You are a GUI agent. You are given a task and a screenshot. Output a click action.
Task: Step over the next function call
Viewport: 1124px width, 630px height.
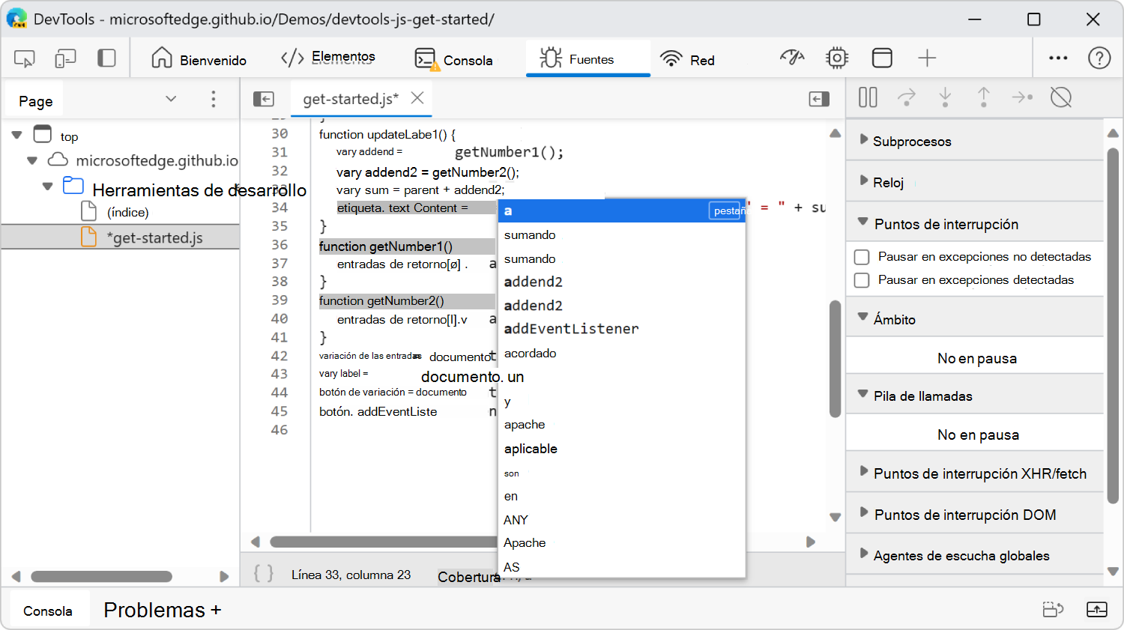pyautogui.click(x=907, y=97)
